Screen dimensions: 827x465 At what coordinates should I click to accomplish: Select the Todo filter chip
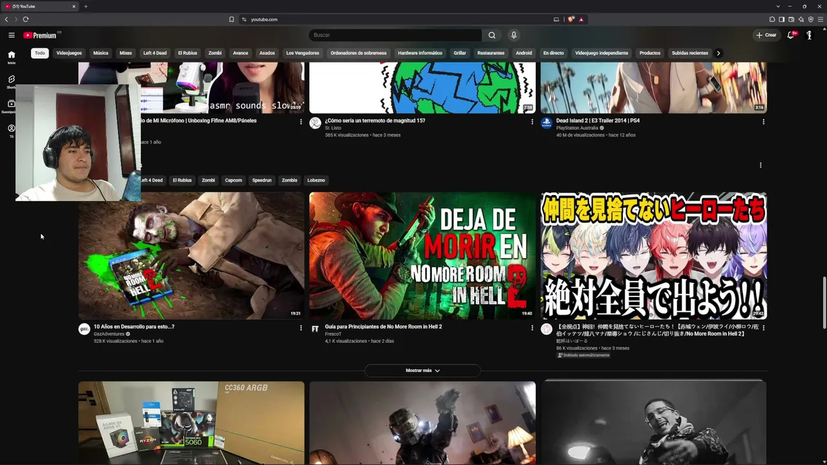(40, 53)
